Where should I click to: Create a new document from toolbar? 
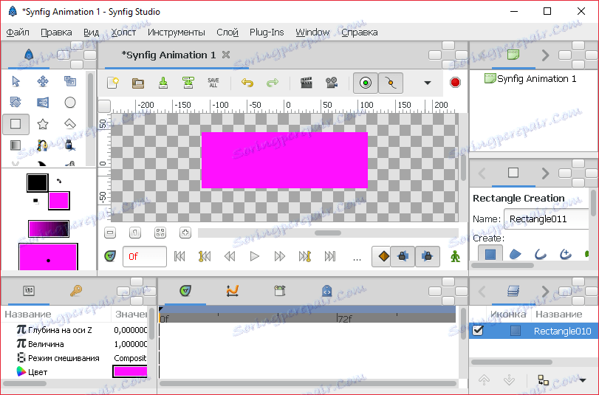pos(113,83)
